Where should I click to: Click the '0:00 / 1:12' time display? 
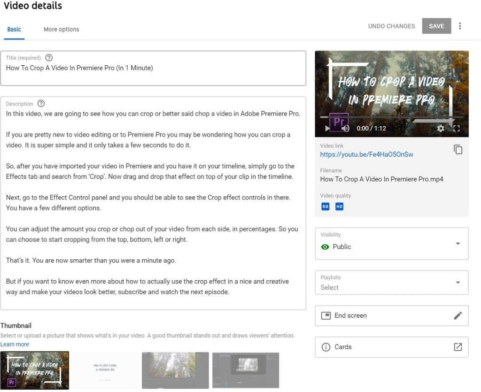tap(371, 129)
